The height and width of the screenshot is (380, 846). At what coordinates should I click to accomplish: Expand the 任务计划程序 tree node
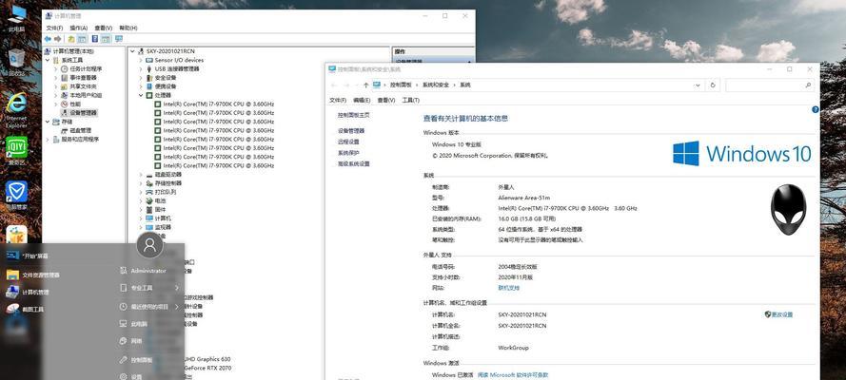[55, 69]
